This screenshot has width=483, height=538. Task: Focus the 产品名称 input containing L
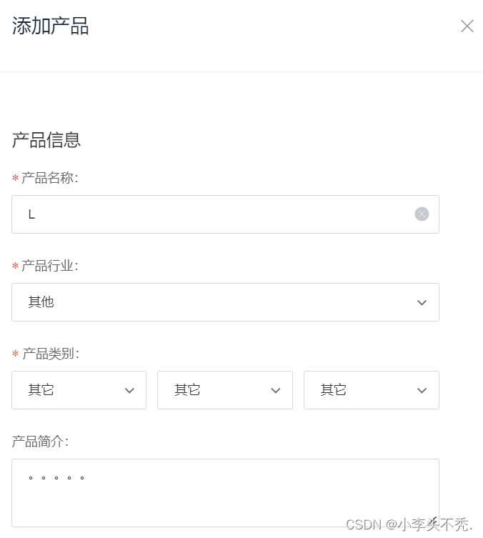coord(225,214)
